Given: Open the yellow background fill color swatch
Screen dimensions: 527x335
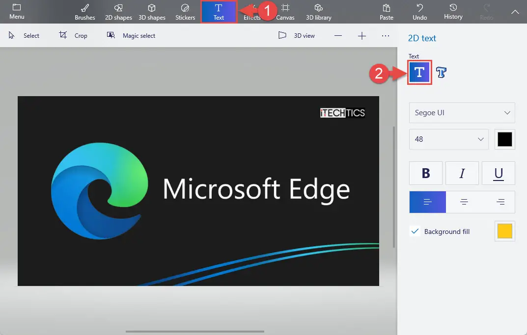Looking at the screenshot, I should pos(504,232).
